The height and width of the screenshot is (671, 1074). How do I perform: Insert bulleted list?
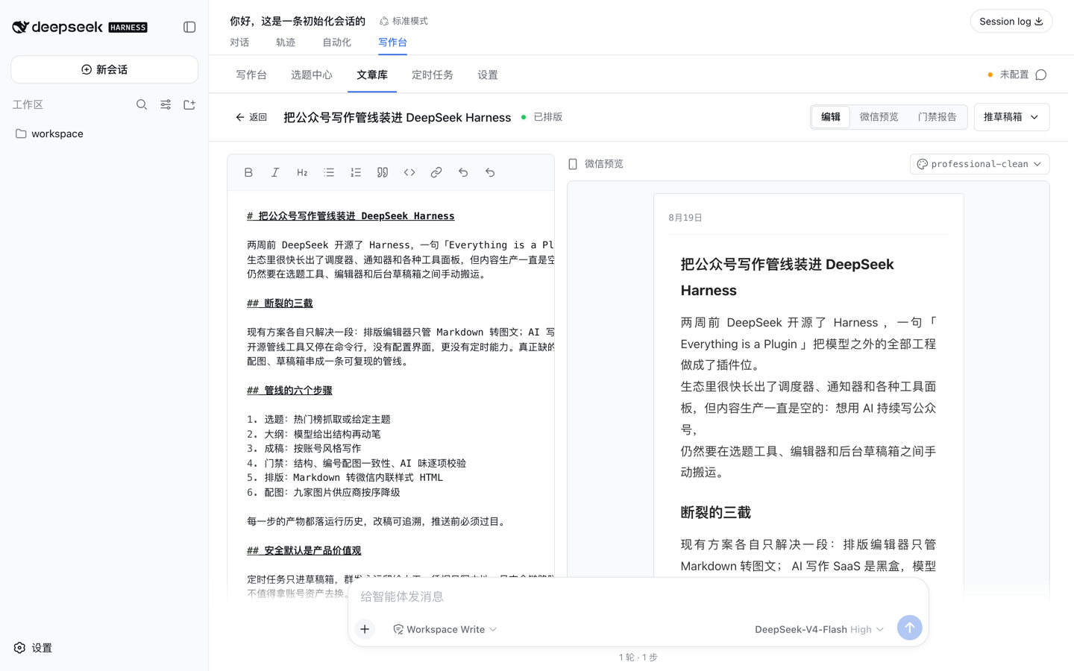click(329, 172)
